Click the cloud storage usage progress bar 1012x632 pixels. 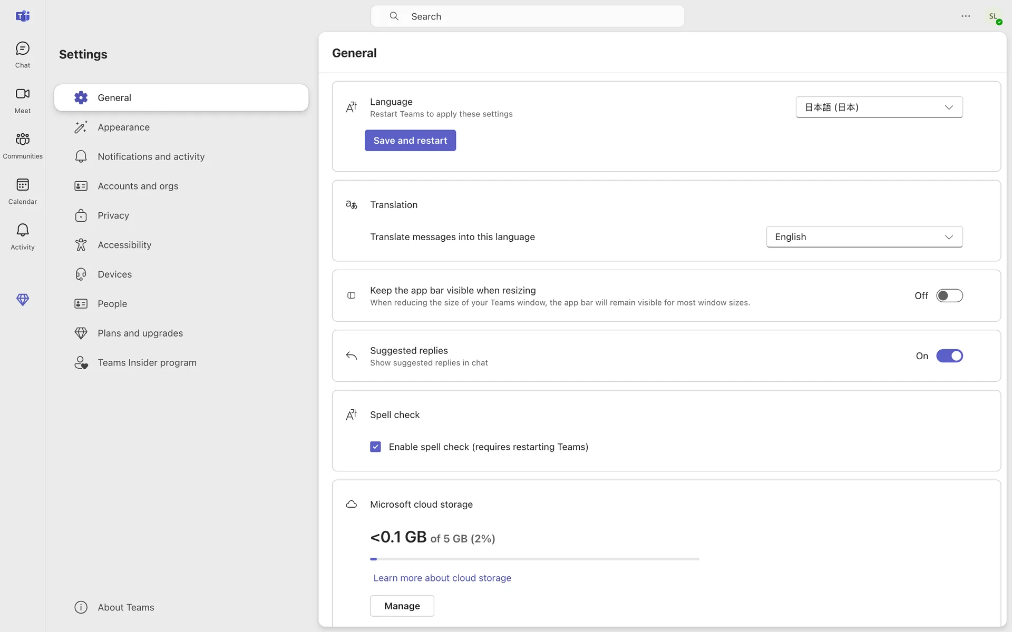pyautogui.click(x=534, y=559)
